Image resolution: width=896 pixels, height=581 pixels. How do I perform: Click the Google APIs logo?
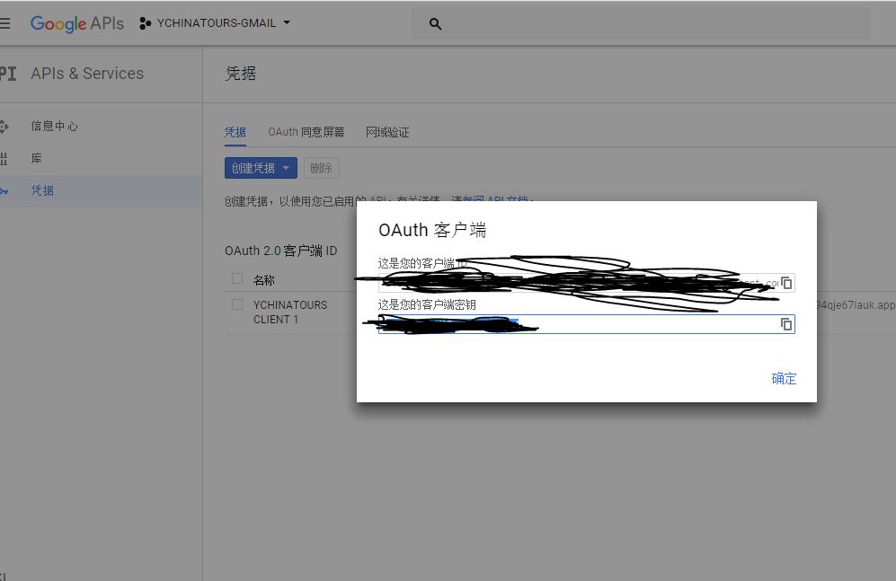pyautogui.click(x=77, y=23)
